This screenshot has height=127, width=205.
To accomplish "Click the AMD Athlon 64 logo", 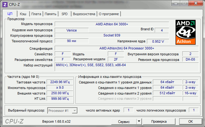I will point(186,32).
